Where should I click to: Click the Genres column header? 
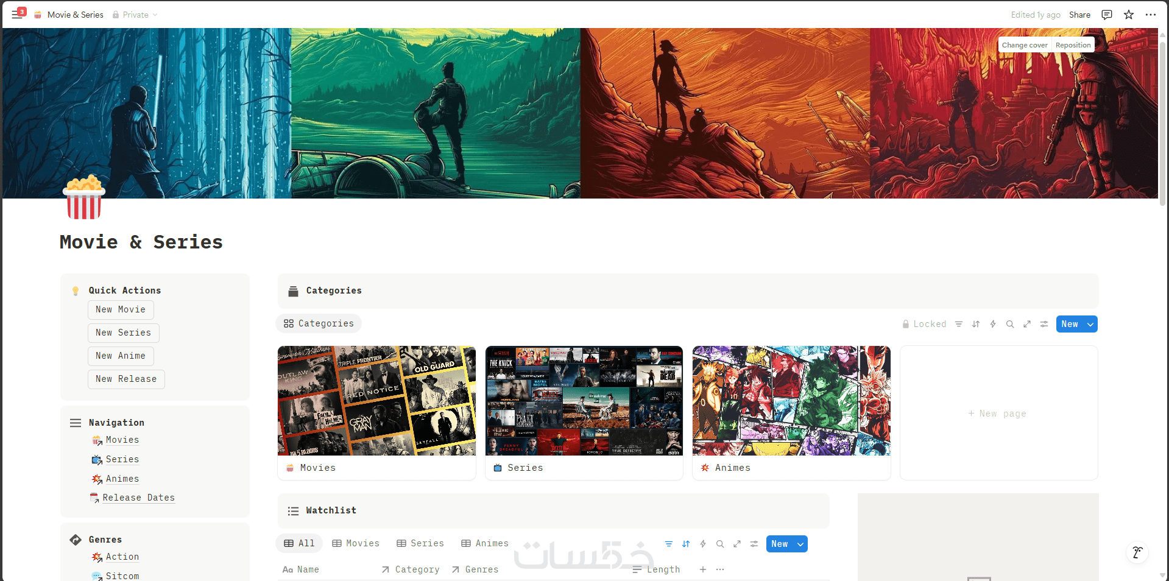(475, 569)
